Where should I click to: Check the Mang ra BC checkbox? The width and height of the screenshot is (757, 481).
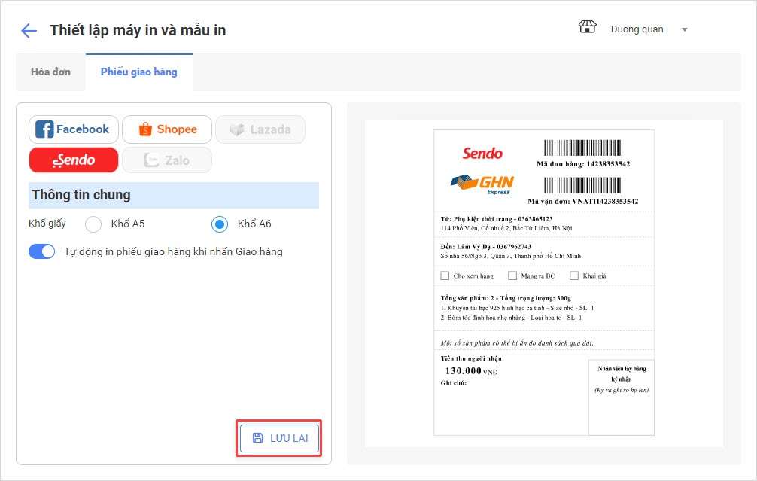pyautogui.click(x=512, y=276)
